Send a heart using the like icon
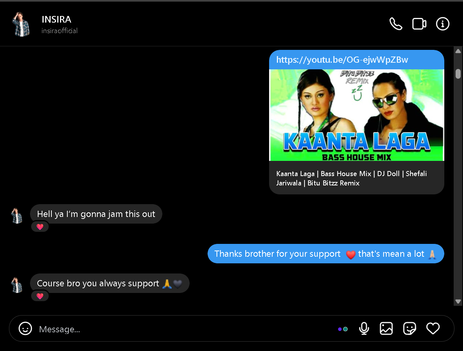This screenshot has width=463, height=351. 433,328
